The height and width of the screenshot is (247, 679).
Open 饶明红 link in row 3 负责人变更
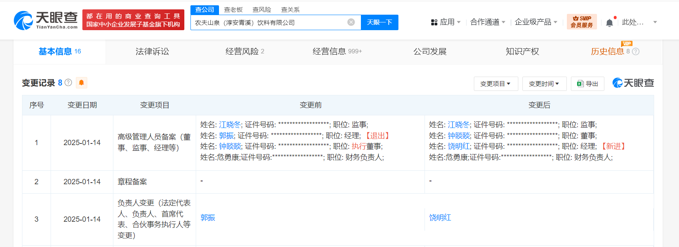click(440, 218)
